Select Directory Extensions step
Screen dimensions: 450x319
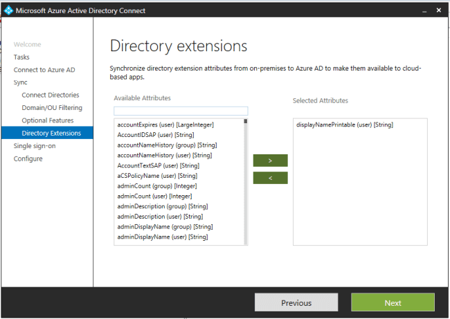pyautogui.click(x=47, y=133)
